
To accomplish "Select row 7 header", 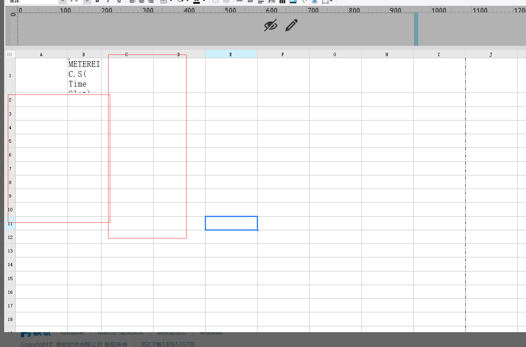I will pos(10,168).
